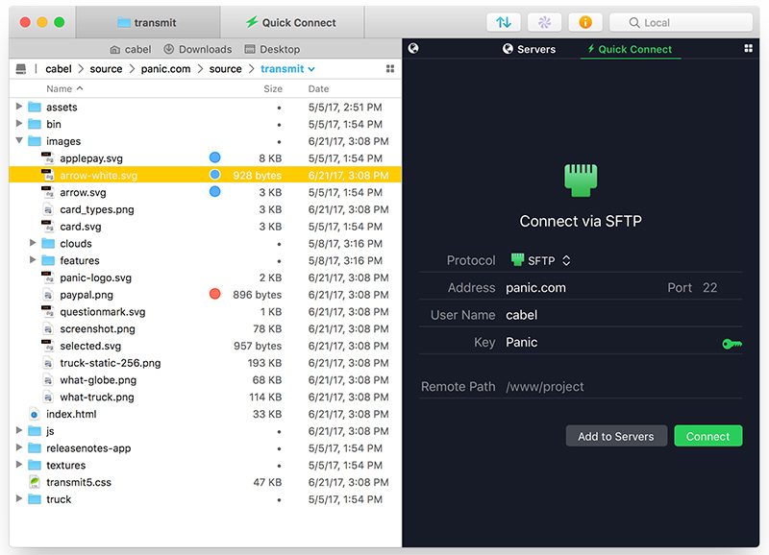The height and width of the screenshot is (555, 769).
Task: Go to the Desktop favorite
Action: tap(272, 50)
